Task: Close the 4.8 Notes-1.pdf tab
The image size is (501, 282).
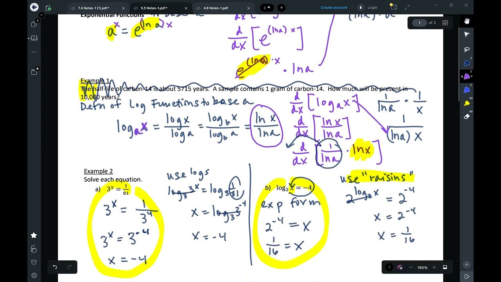Action: (249, 8)
